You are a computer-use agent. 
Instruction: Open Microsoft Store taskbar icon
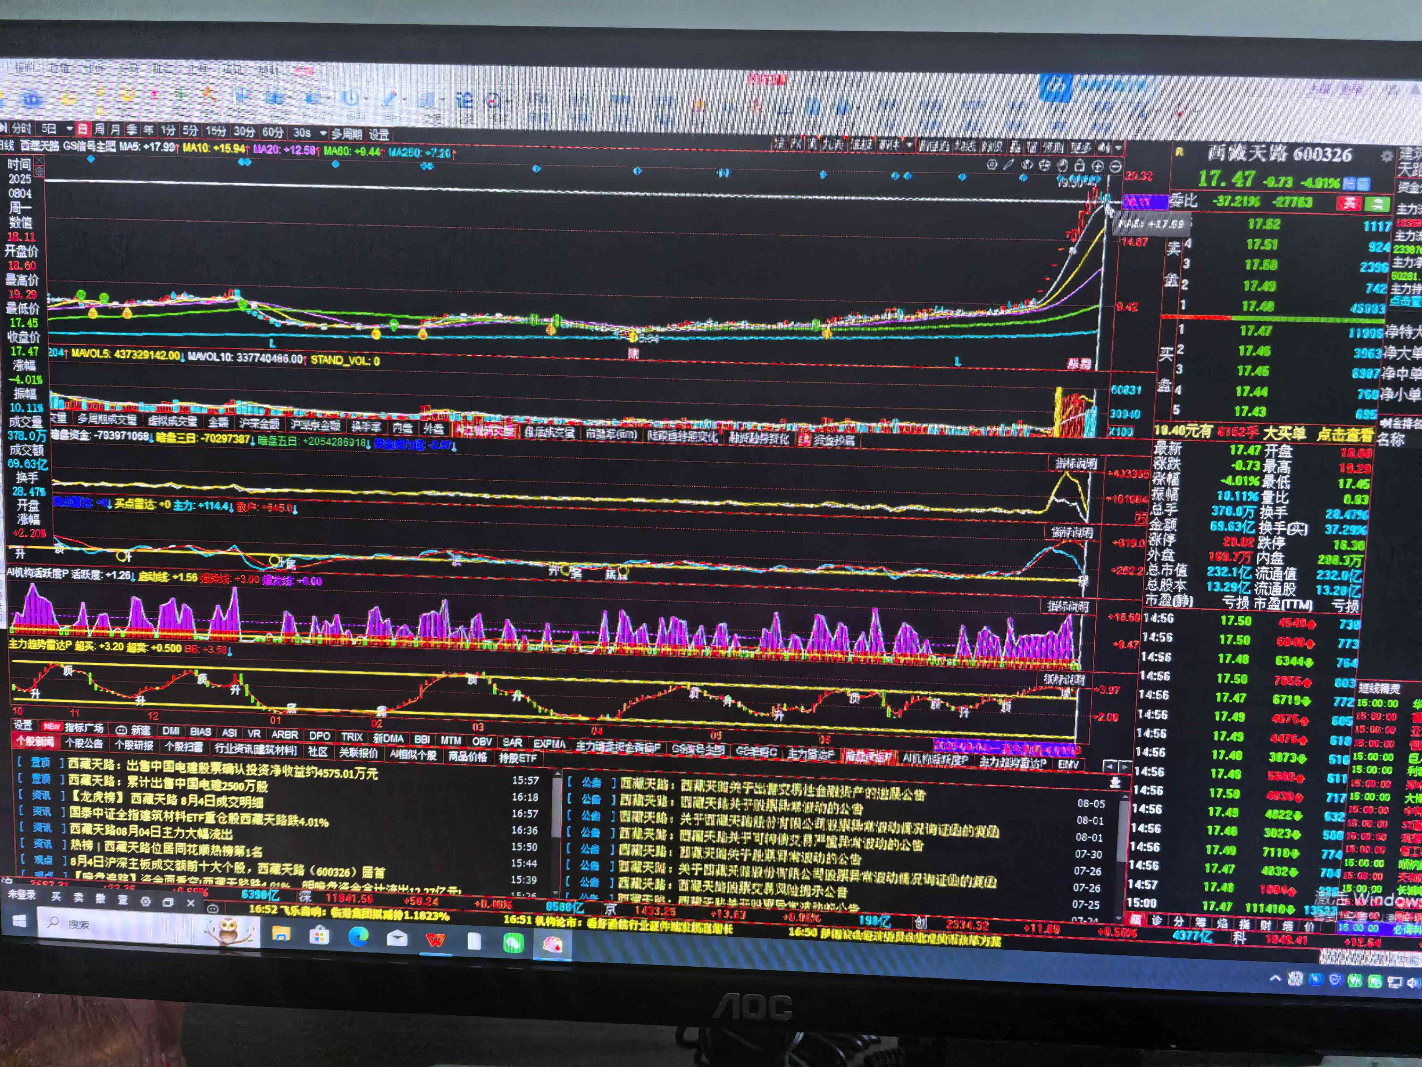(x=319, y=936)
